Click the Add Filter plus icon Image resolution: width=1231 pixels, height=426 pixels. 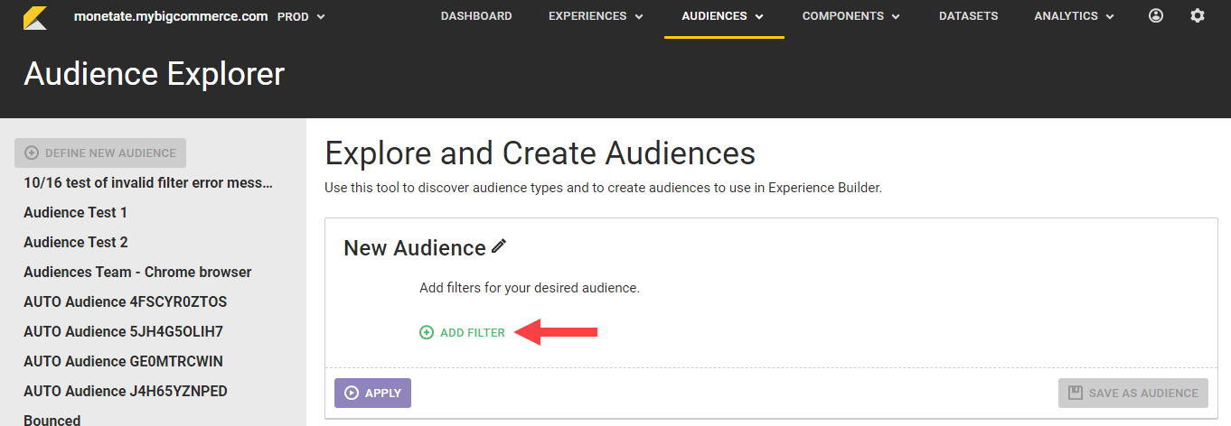427,333
